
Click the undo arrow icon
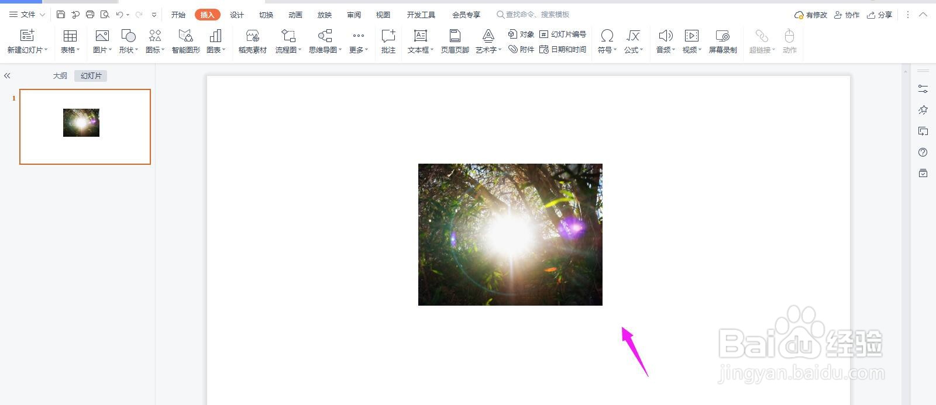click(120, 15)
